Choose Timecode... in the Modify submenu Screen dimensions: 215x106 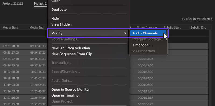click(142, 45)
